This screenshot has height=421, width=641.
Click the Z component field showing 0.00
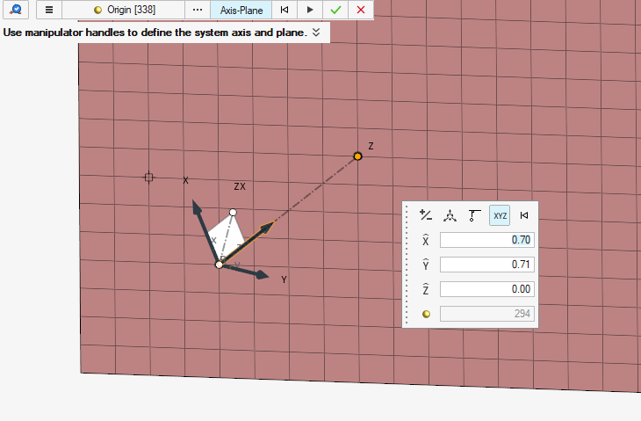487,289
